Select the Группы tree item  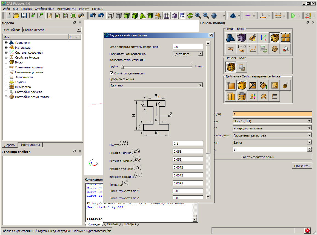21,82
